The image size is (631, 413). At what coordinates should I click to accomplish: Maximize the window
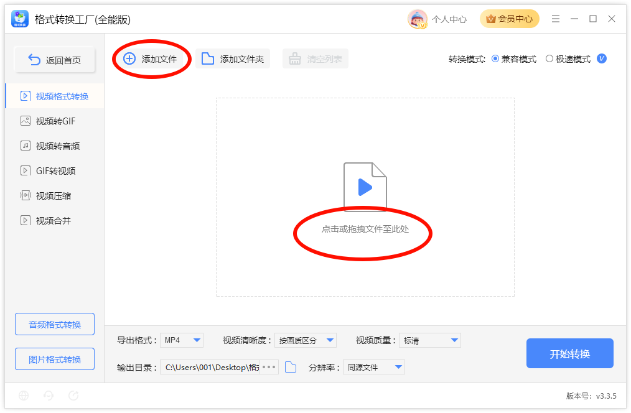(593, 19)
